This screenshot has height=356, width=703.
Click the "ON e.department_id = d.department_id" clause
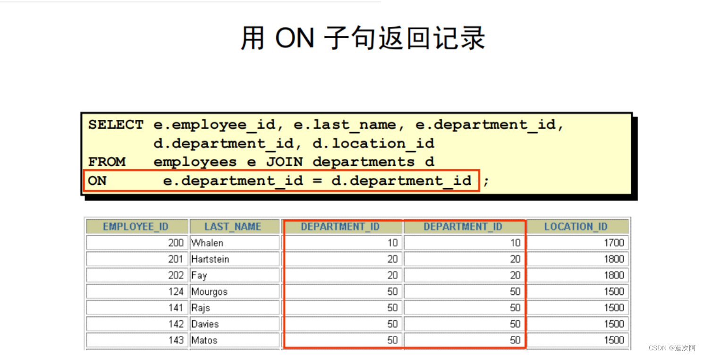[281, 181]
